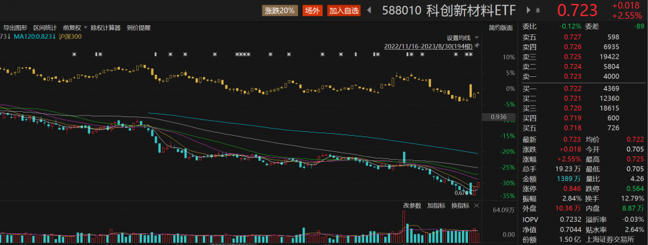Go to the previous stock arrow
The height and width of the screenshot is (245, 648).
coord(369,10)
